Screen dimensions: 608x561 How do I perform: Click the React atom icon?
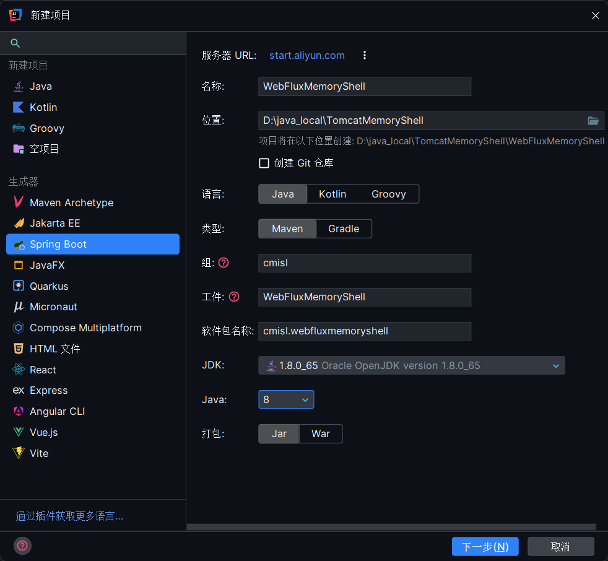click(x=19, y=370)
